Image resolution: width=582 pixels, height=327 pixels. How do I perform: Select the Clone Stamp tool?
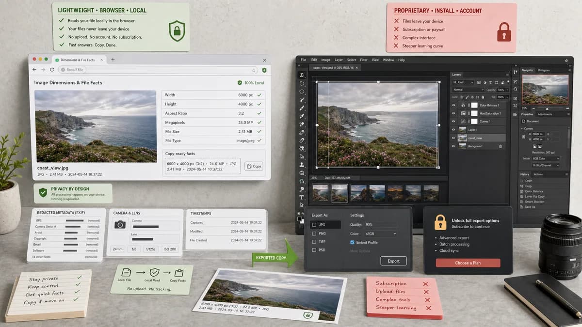302,165
